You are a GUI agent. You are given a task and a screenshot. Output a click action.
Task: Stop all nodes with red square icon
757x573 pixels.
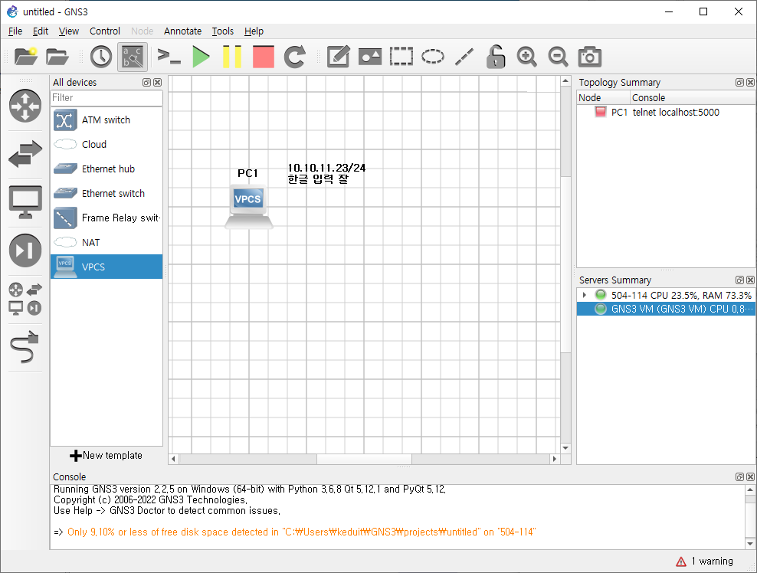pos(263,57)
